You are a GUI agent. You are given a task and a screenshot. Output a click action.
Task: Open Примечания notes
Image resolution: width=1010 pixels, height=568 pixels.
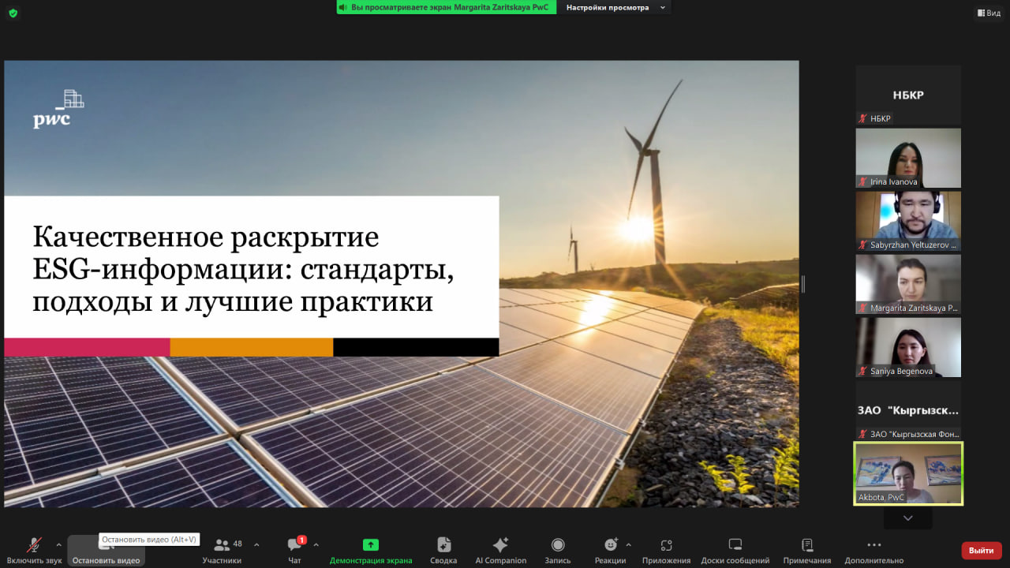coord(807,550)
